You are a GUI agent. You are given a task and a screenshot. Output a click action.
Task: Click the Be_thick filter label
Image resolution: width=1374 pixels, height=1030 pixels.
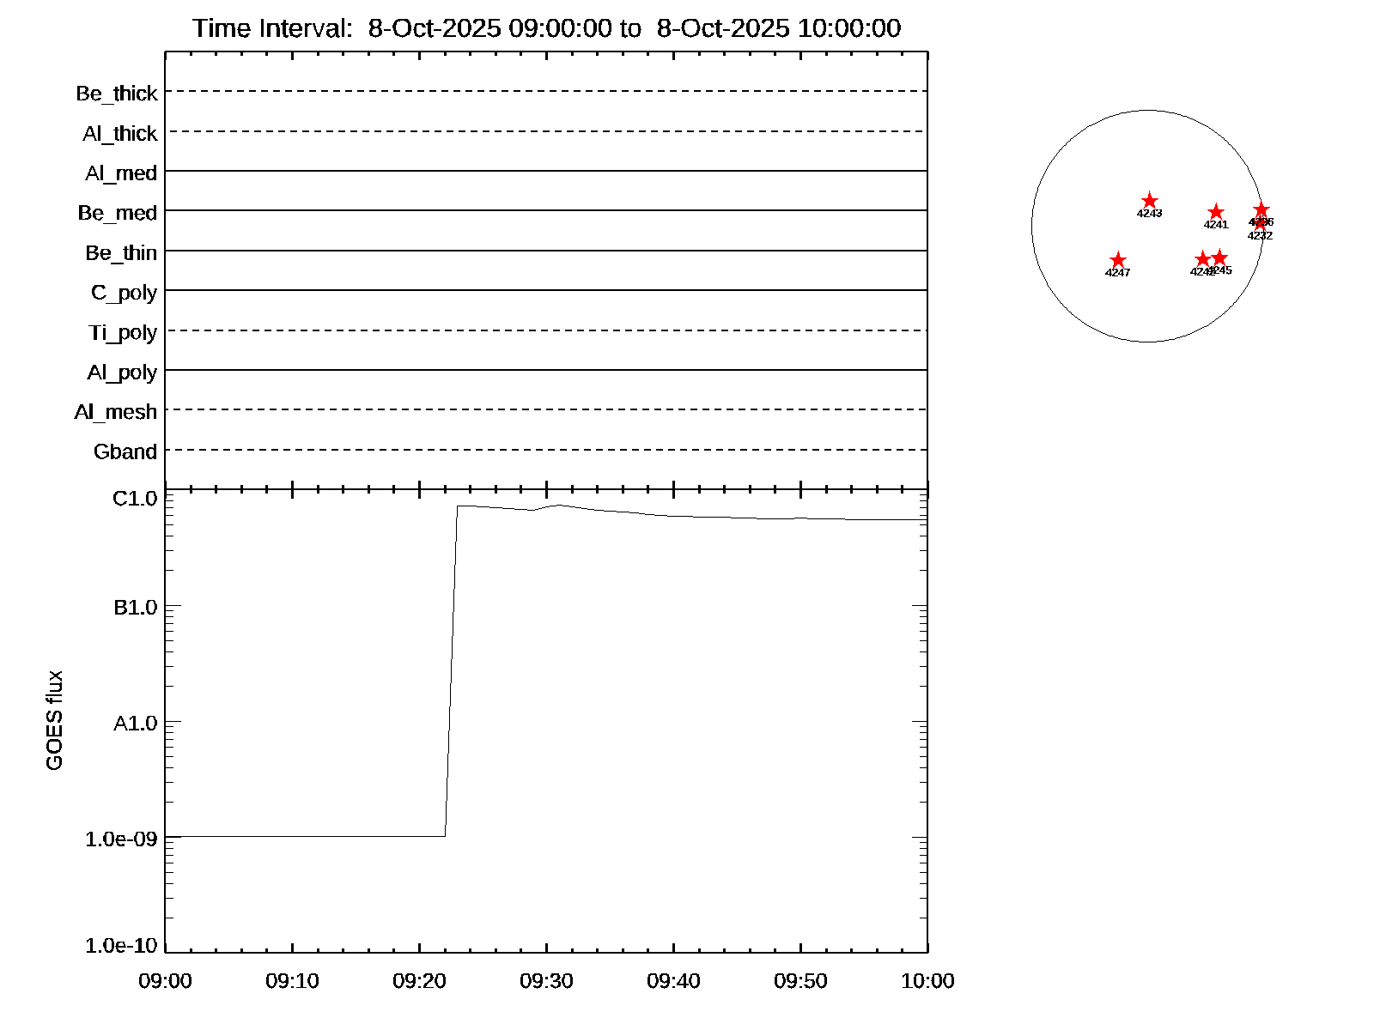point(117,93)
